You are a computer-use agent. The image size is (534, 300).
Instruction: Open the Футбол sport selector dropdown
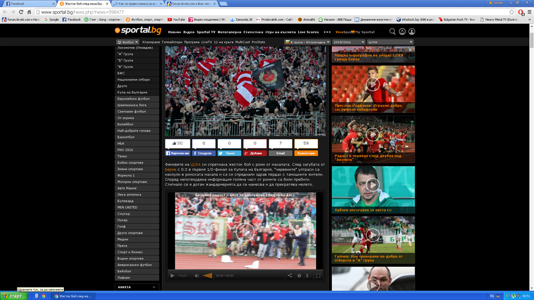click(x=127, y=42)
